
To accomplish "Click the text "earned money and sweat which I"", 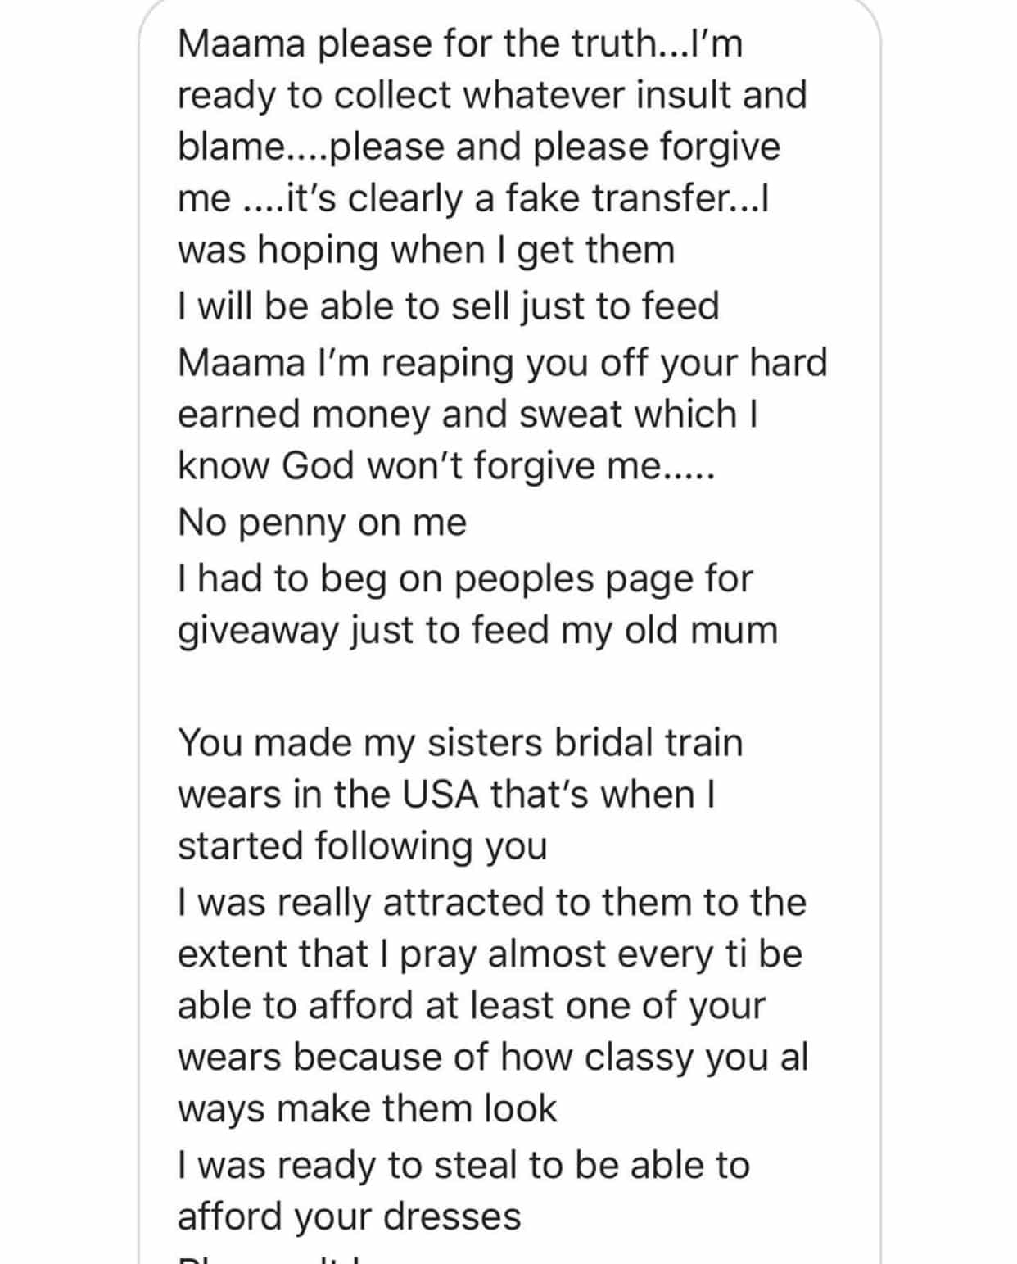I will point(467,414).
